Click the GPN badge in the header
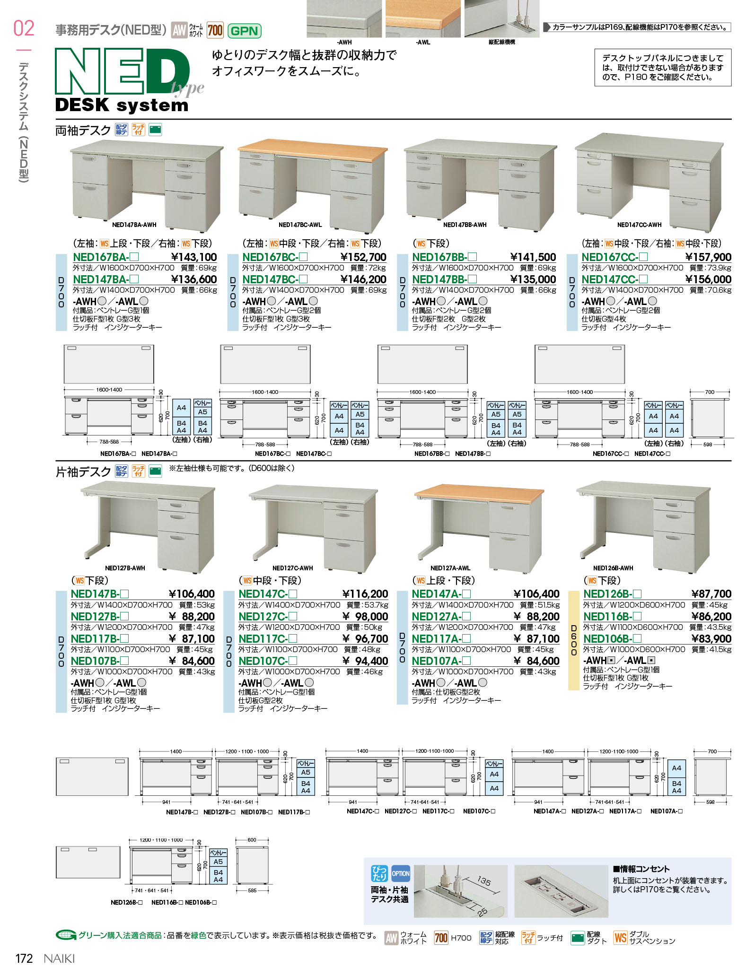The height and width of the screenshot is (968, 737). click(244, 31)
